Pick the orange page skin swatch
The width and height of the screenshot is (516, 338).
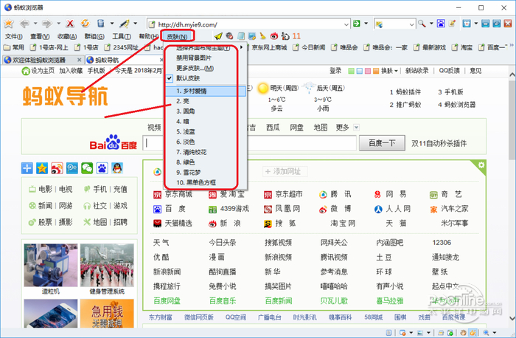pos(376,71)
